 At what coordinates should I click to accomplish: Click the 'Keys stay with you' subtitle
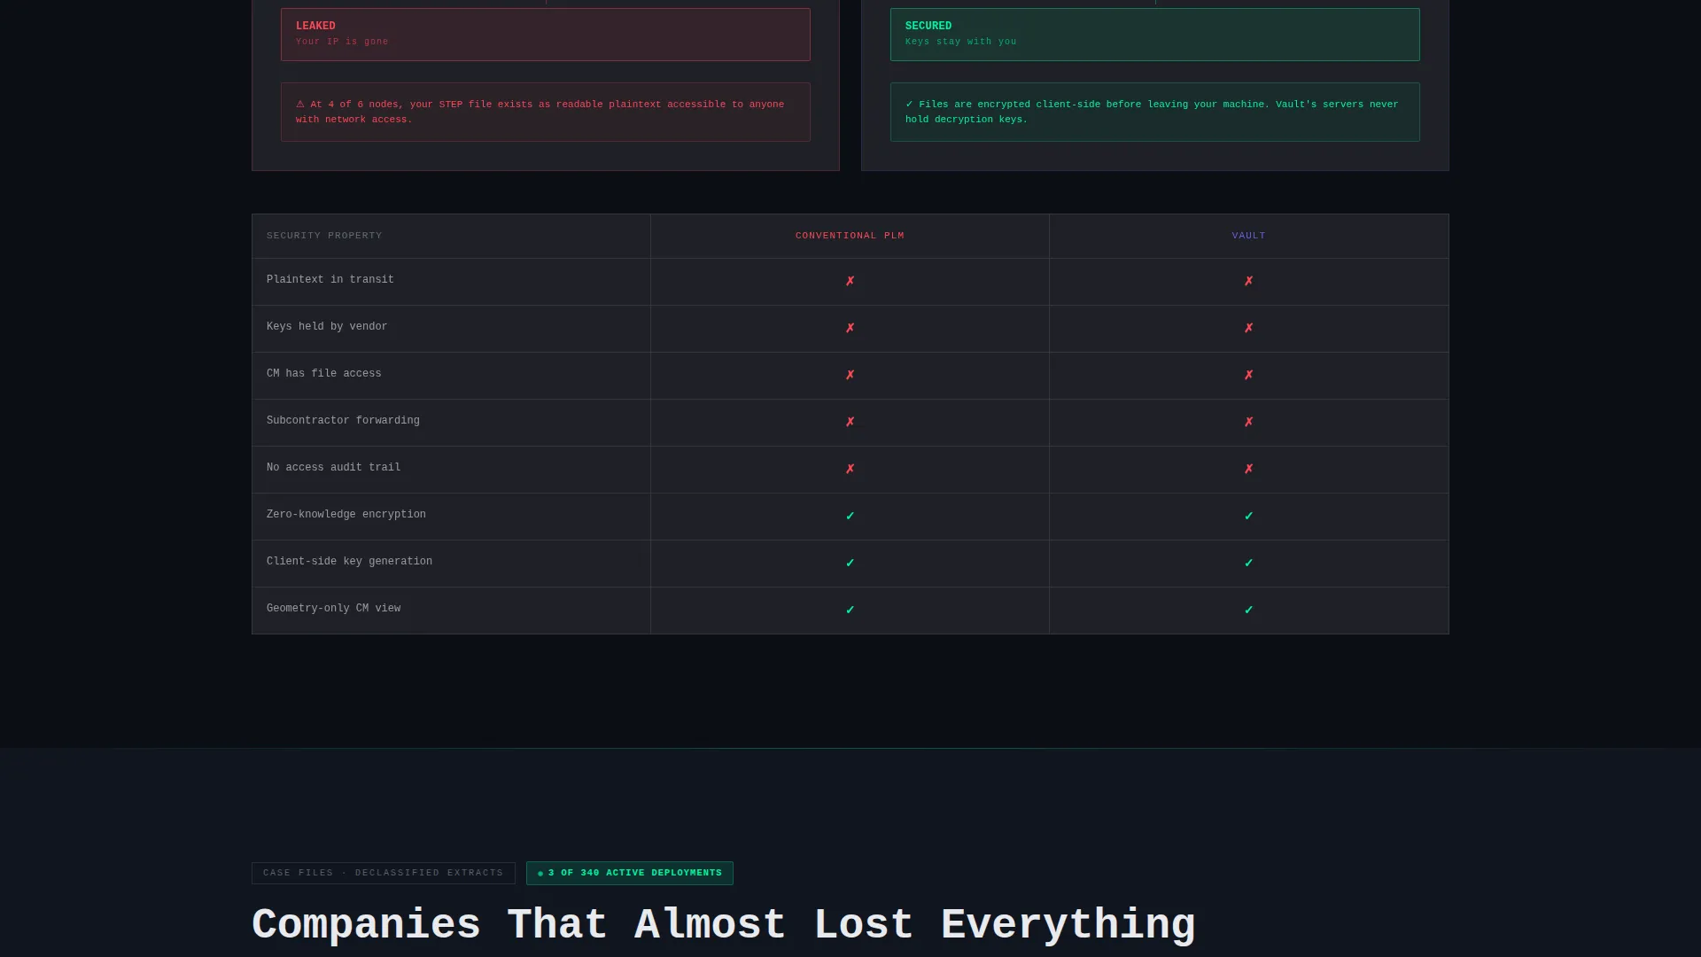(960, 42)
